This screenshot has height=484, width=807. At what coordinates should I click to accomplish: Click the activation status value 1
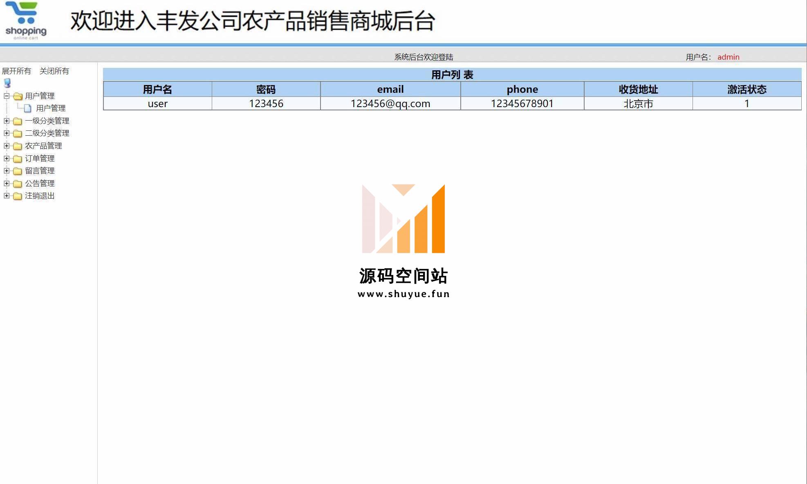[747, 104]
